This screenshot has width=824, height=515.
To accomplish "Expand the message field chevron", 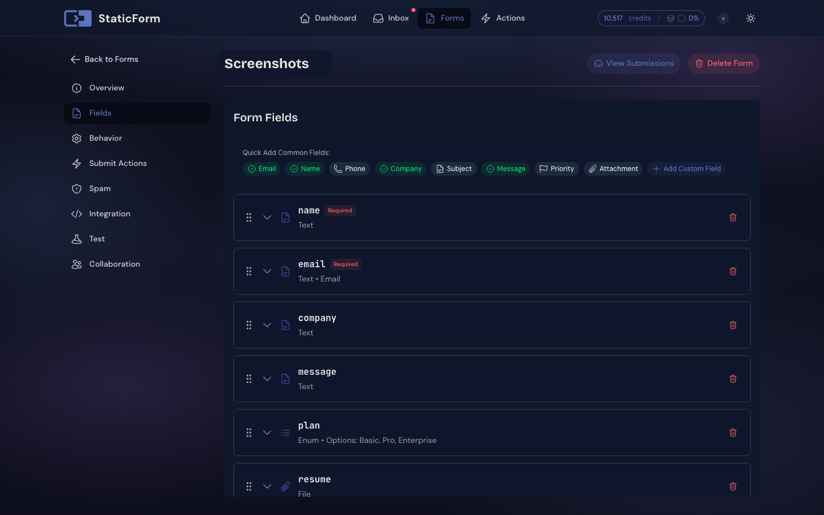I will click(267, 379).
